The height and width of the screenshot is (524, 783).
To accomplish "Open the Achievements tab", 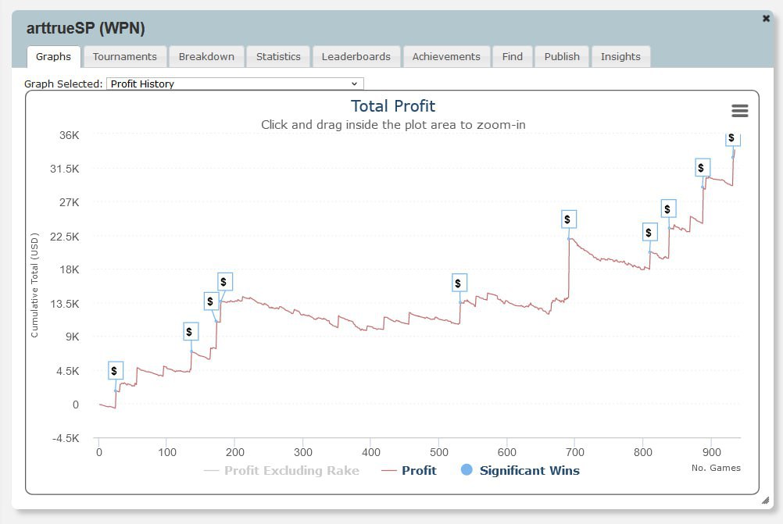I will [x=446, y=56].
